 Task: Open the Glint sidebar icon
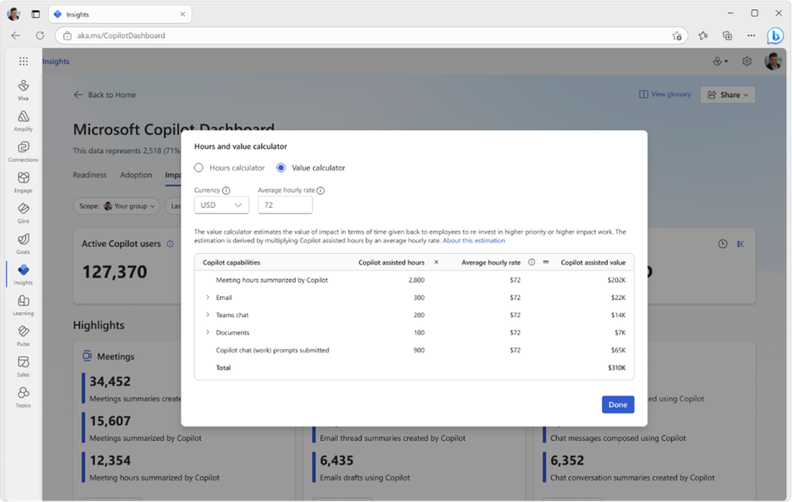[23, 213]
